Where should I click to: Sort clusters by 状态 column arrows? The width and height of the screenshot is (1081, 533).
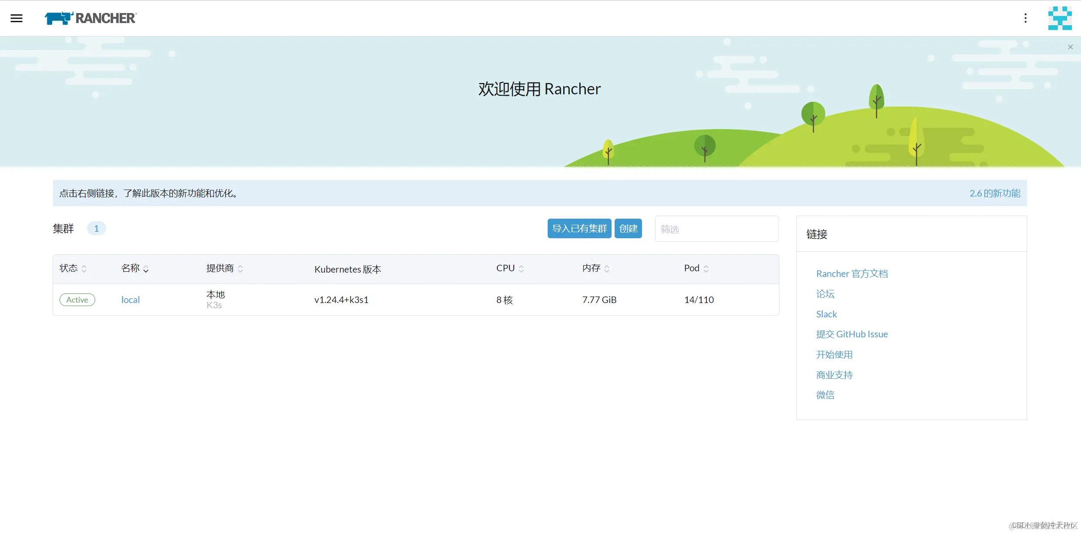click(84, 269)
